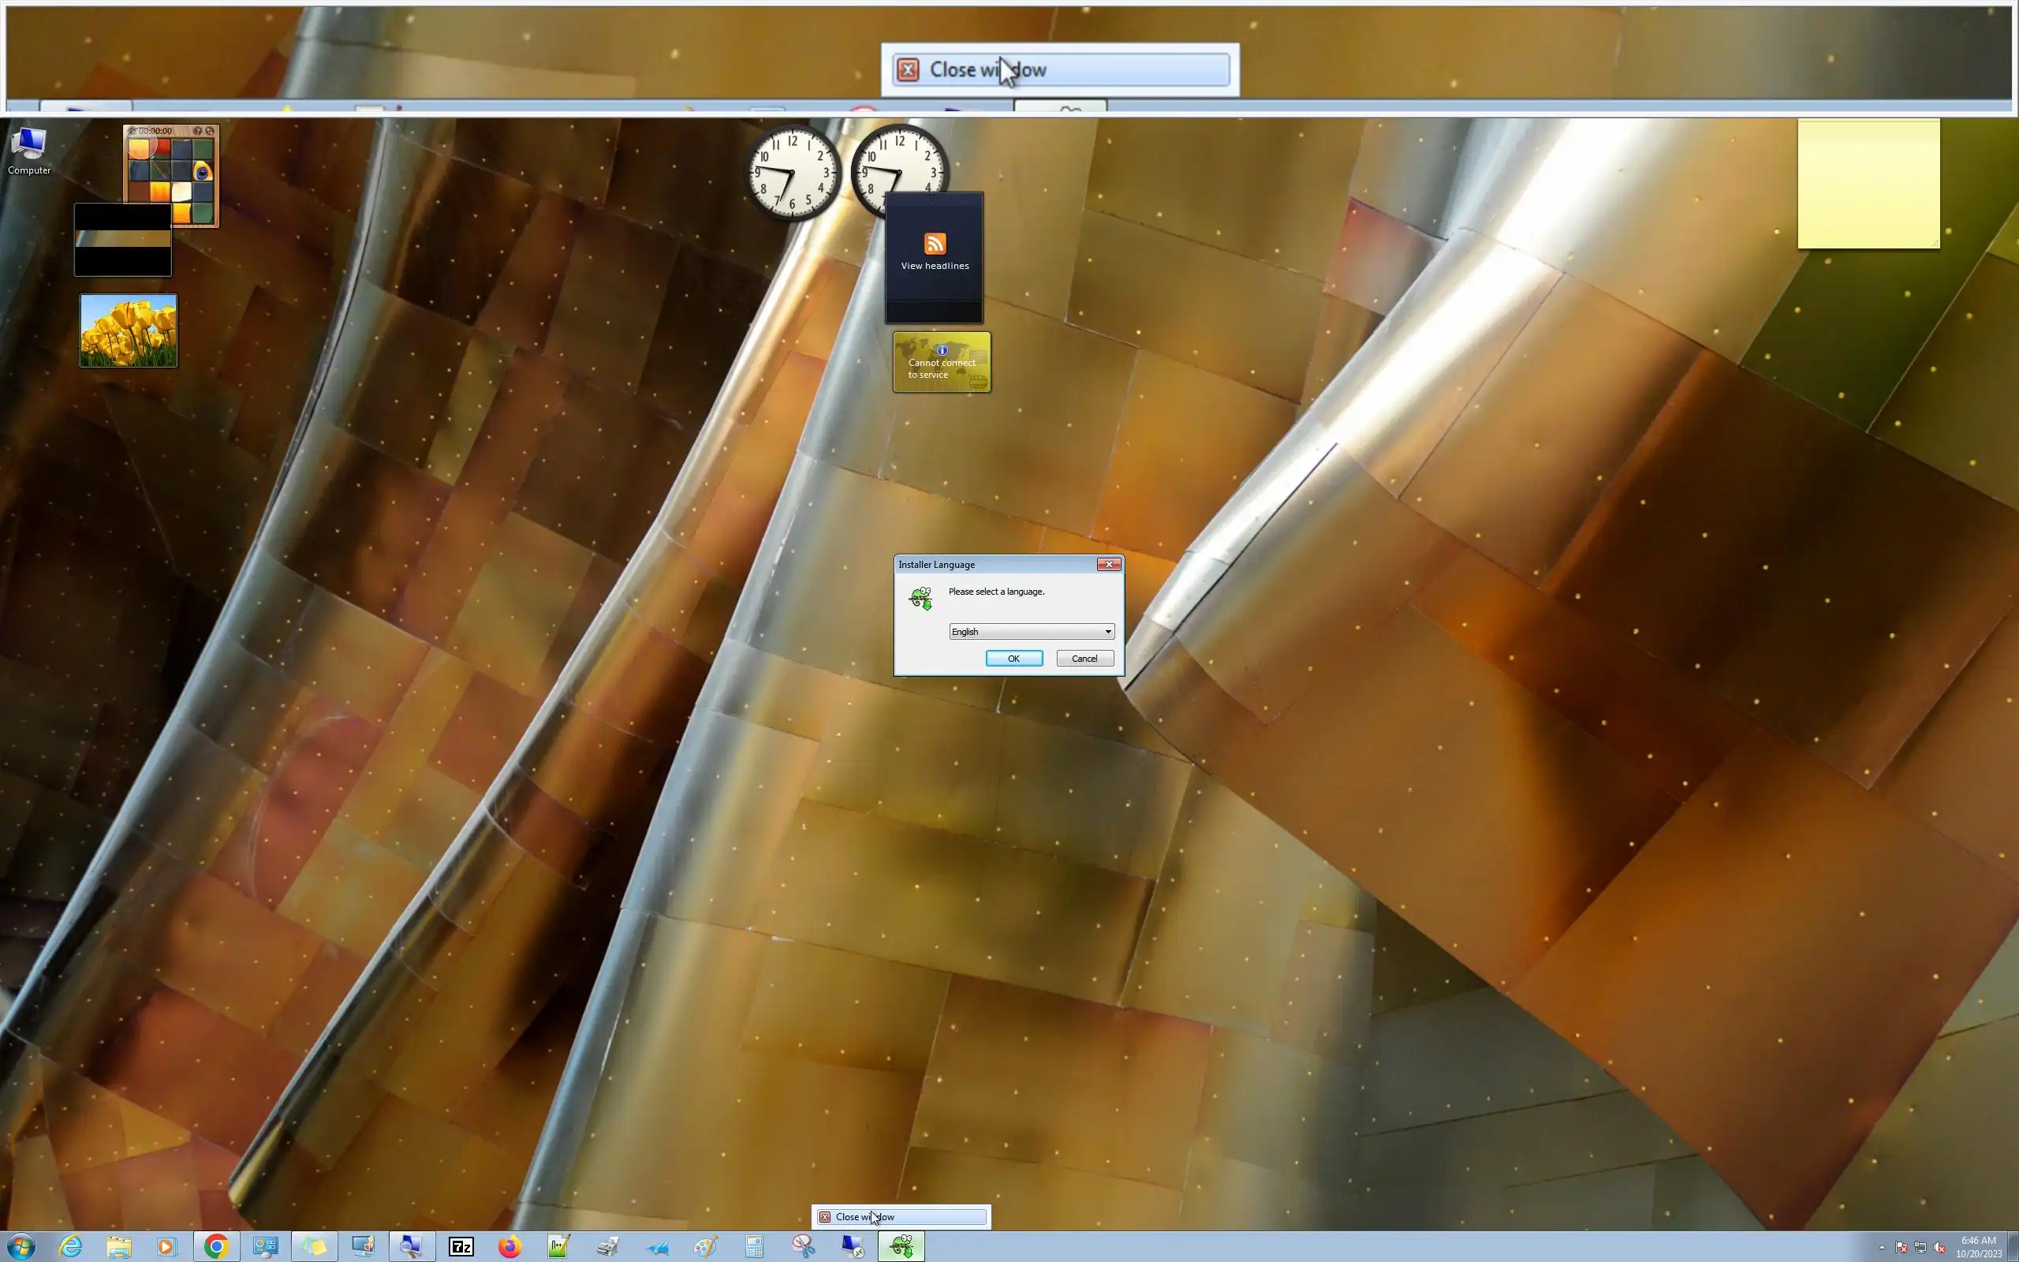Open Action Center flag tray icon
Screen dimensions: 2019x1262
click(x=1901, y=1248)
